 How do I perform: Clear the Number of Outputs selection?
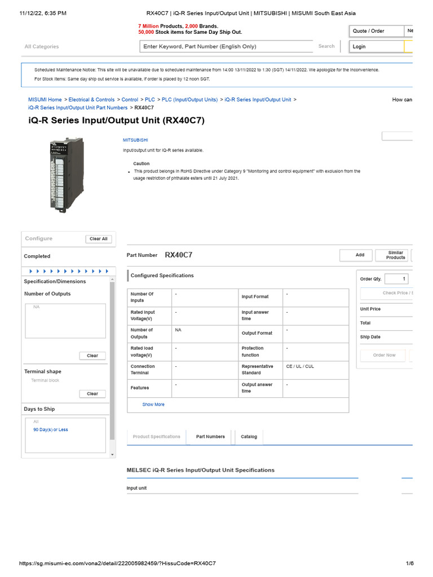pyautogui.click(x=92, y=356)
